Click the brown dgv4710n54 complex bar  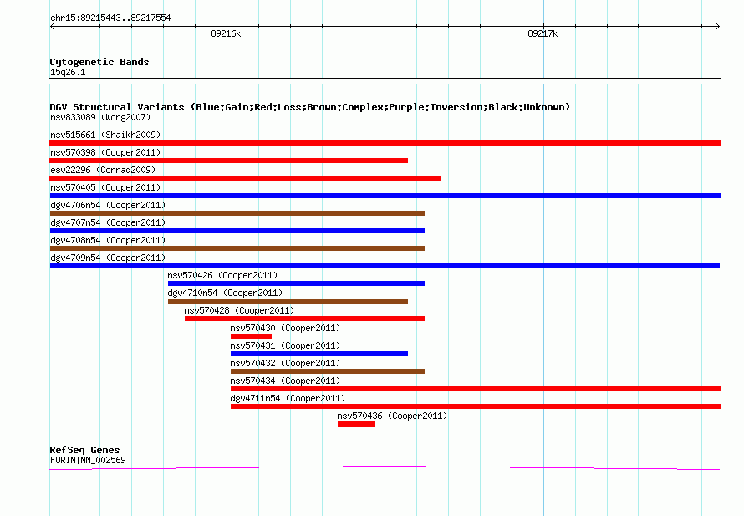point(288,301)
